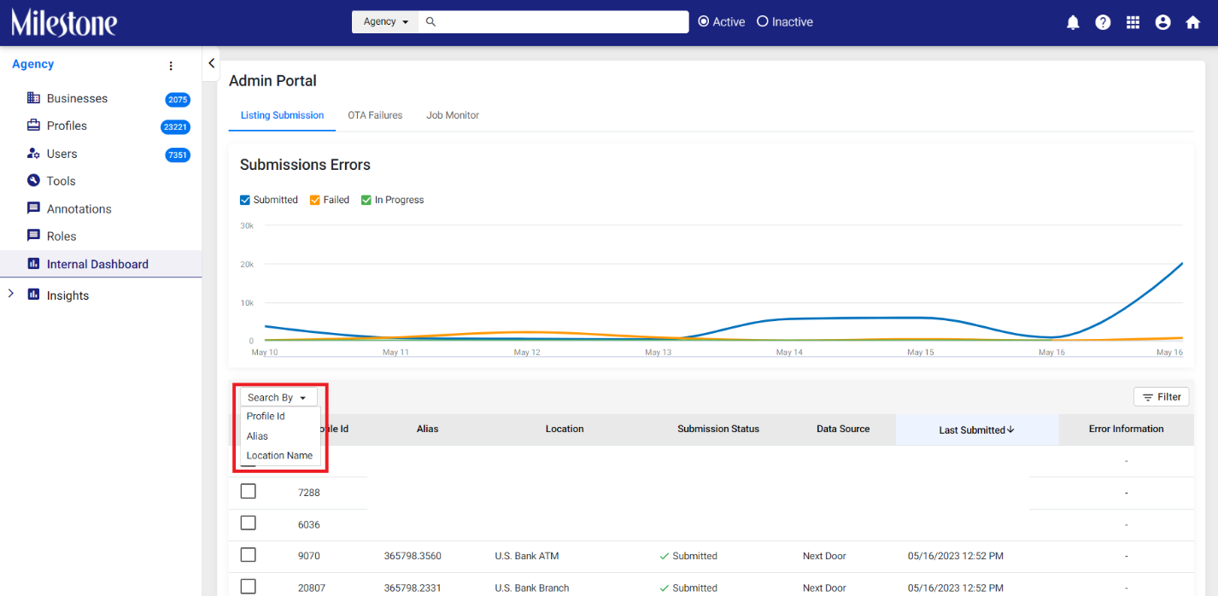Check the row checkbox for 6036
This screenshot has width=1218, height=596.
pyautogui.click(x=248, y=523)
